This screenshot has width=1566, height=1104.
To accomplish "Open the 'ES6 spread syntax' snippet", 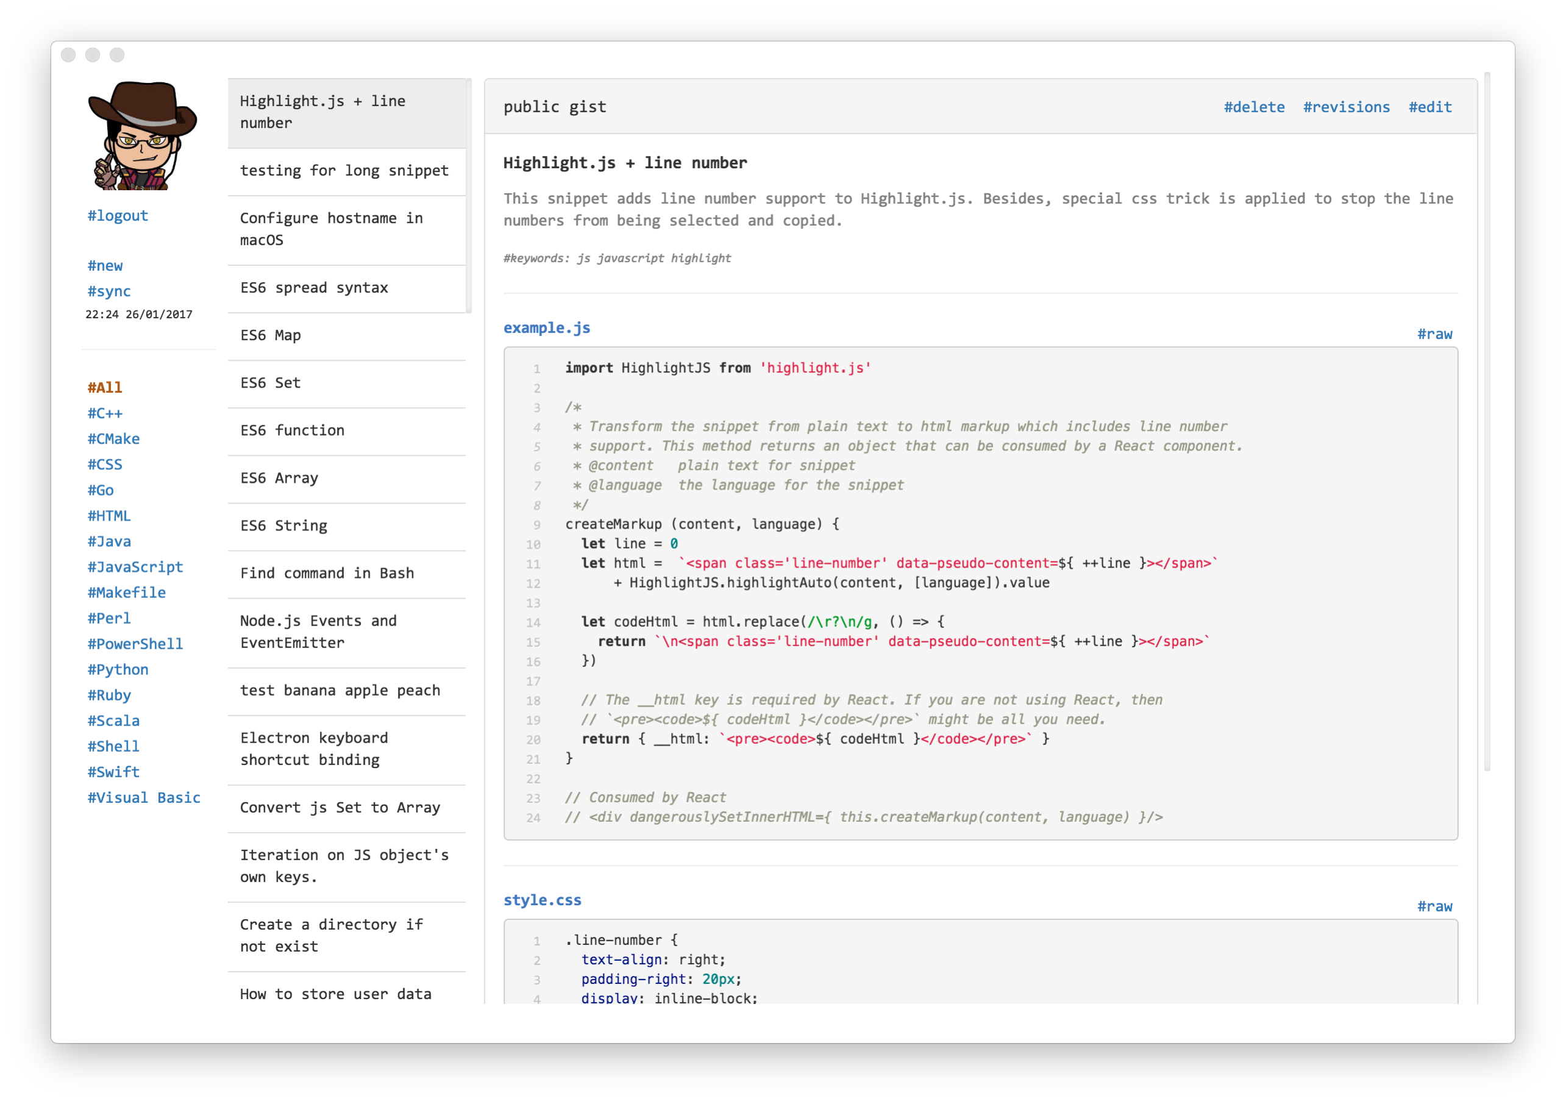I will 314,288.
